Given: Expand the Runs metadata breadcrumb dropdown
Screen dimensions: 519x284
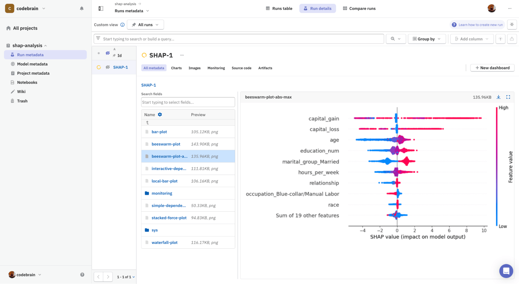Looking at the screenshot, I should [x=147, y=11].
